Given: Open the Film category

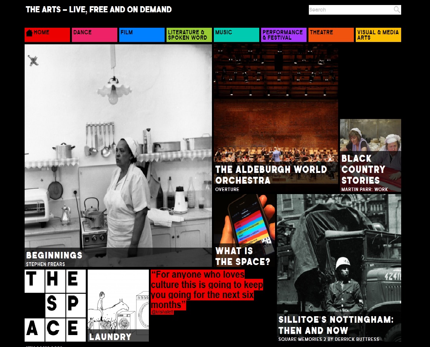Looking at the screenshot, I should coord(142,35).
